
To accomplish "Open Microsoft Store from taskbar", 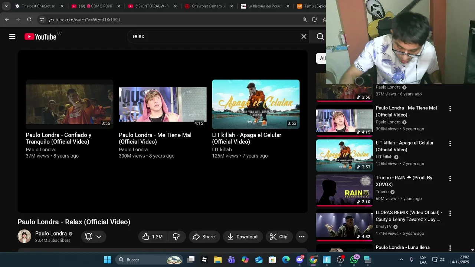I will click(272, 260).
